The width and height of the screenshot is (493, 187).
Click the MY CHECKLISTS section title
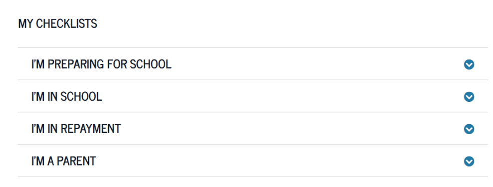coord(57,23)
